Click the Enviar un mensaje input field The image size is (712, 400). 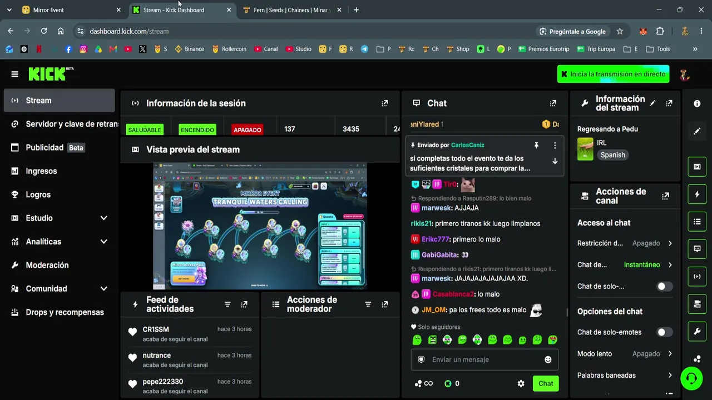tap(484, 359)
